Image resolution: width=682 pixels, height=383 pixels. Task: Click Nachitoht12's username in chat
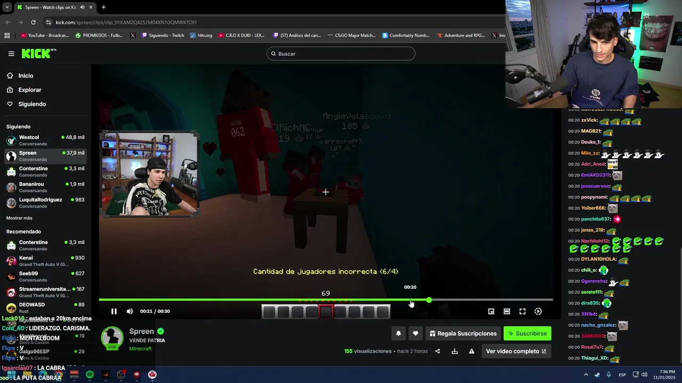point(595,241)
